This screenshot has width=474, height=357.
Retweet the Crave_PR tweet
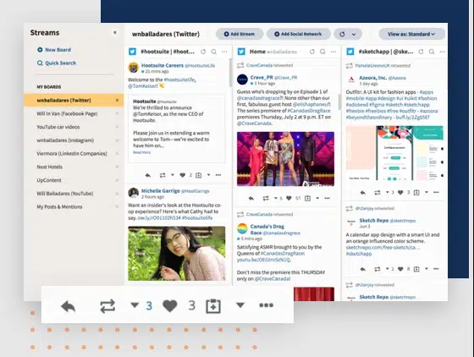click(266, 198)
